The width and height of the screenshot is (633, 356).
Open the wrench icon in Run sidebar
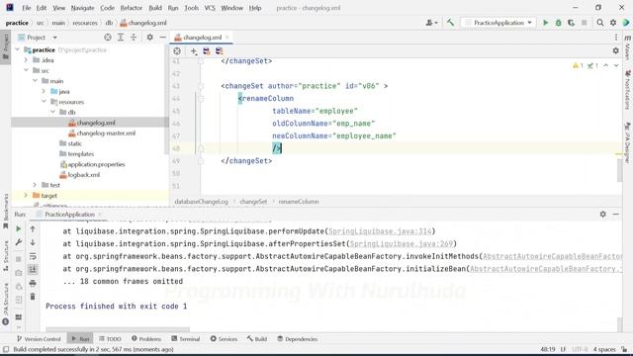[x=19, y=242]
